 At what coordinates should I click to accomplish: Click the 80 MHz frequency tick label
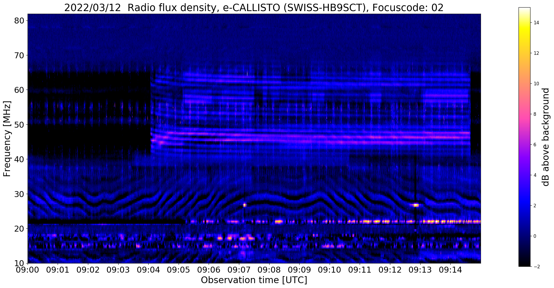tap(19, 21)
